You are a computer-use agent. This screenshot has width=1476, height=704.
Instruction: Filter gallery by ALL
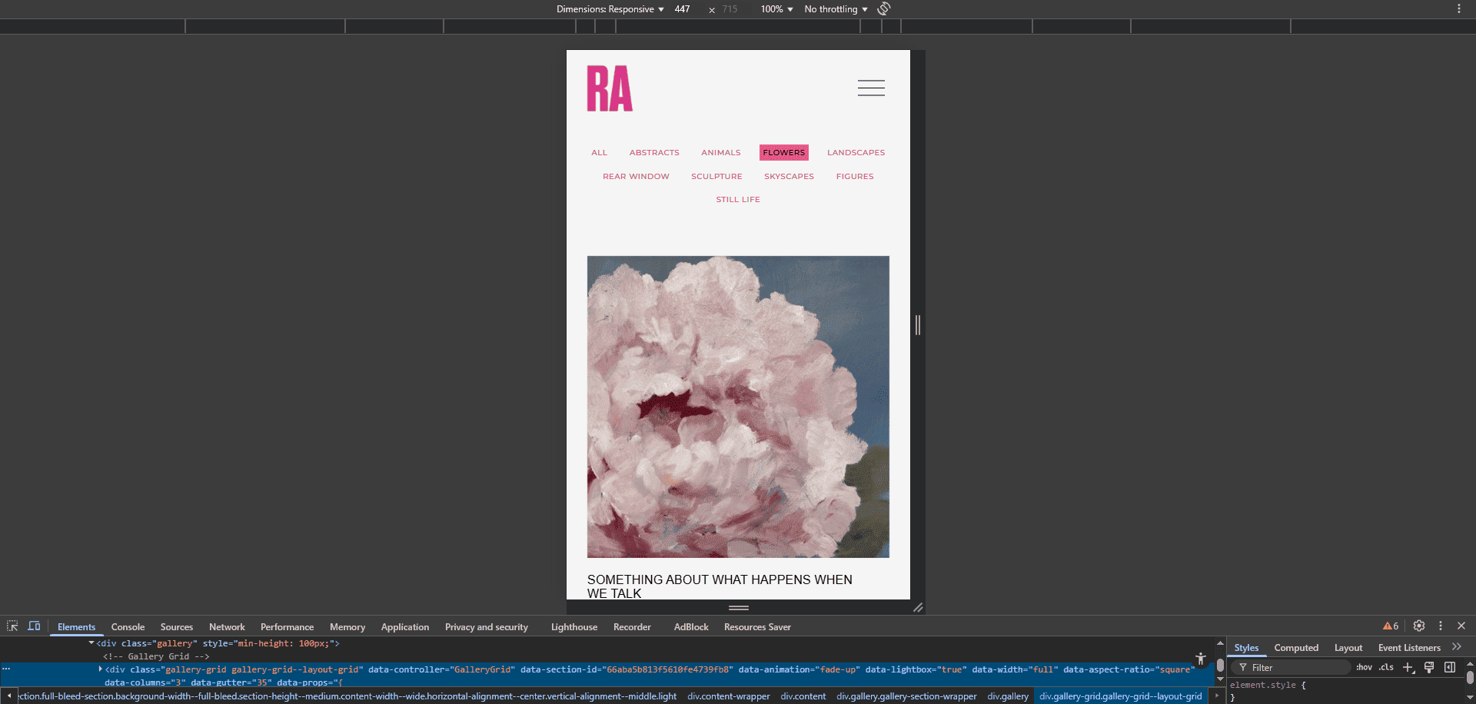pos(599,152)
